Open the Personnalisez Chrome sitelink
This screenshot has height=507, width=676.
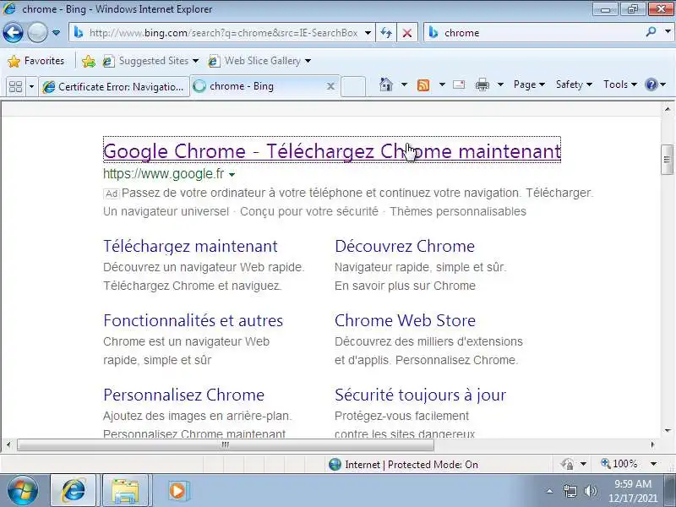point(183,395)
